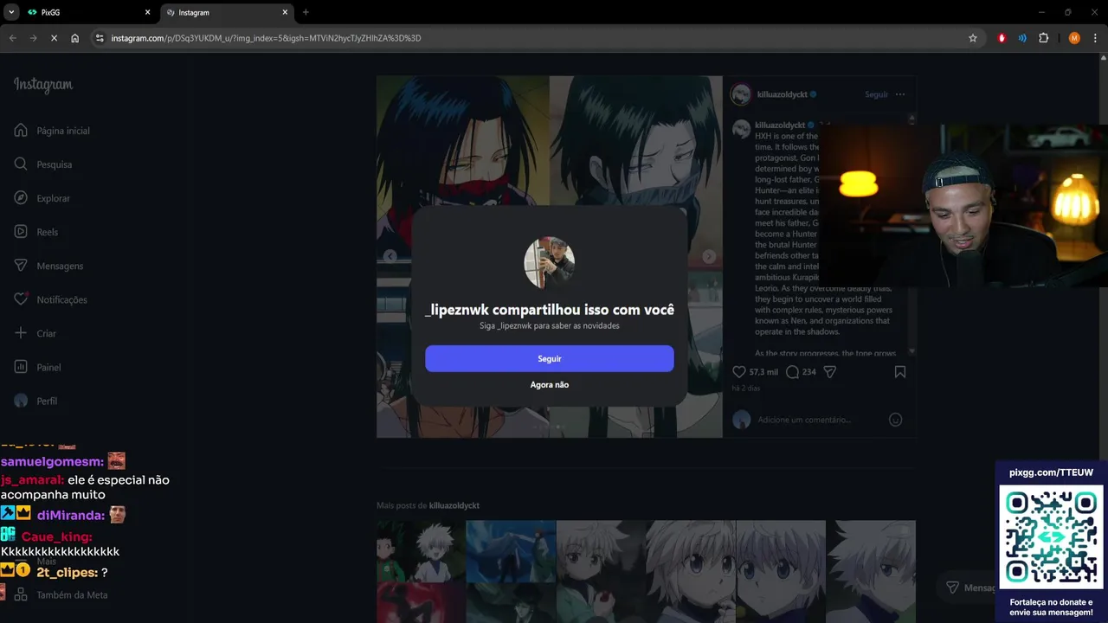Open comments bubble icon showing 234
The width and height of the screenshot is (1108, 623).
(792, 372)
